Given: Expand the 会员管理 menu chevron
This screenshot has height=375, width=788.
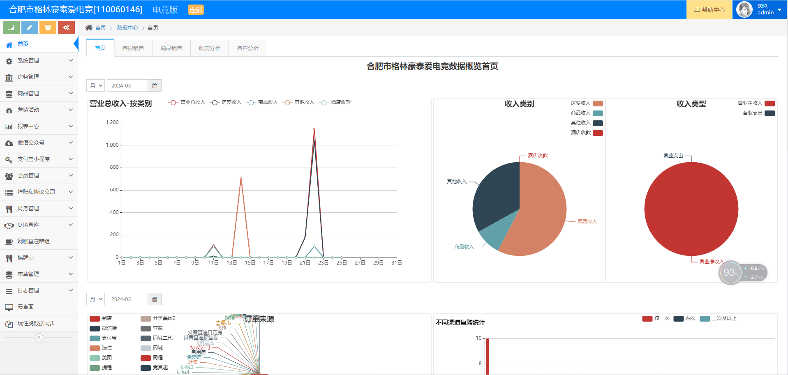Looking at the screenshot, I should point(71,175).
